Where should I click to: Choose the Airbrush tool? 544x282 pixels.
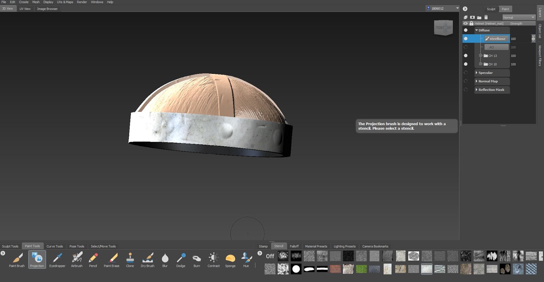[77, 260]
